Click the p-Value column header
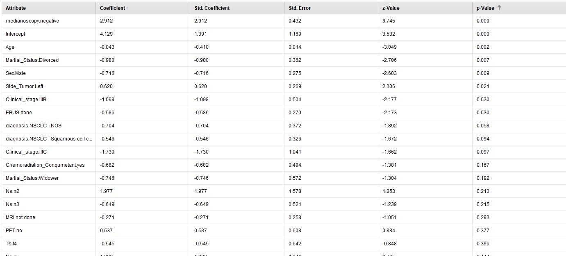 pyautogui.click(x=519, y=8)
